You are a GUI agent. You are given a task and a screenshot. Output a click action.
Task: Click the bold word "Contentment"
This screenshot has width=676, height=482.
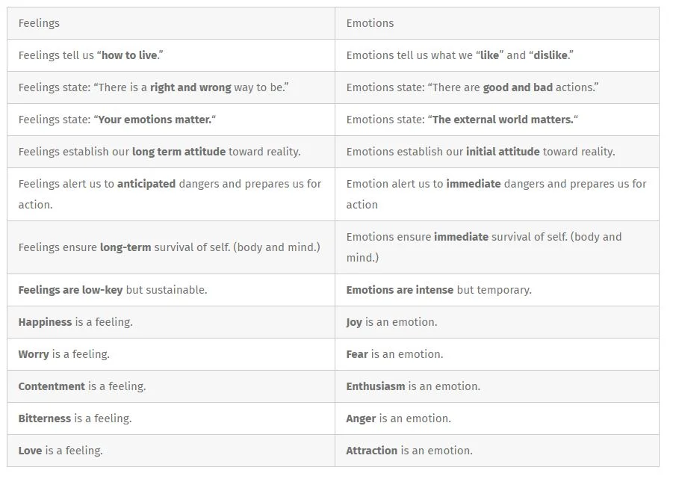52,386
